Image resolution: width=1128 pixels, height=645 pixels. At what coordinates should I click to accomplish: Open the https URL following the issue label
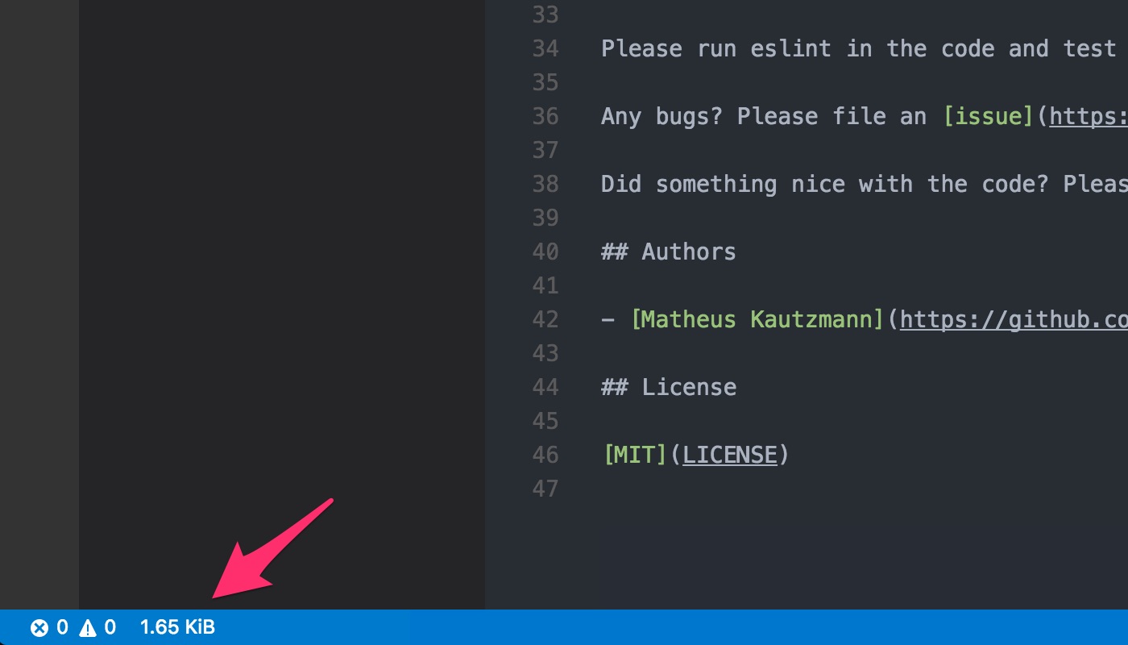(x=1089, y=116)
